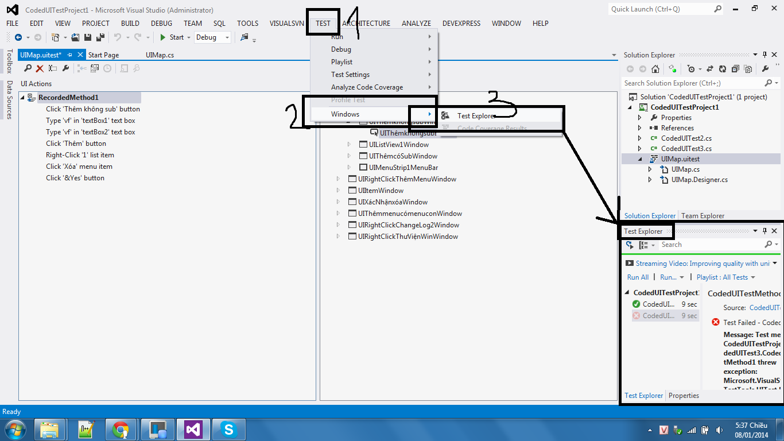
Task: Collapse the RecordedMethod1 node
Action: [x=22, y=98]
